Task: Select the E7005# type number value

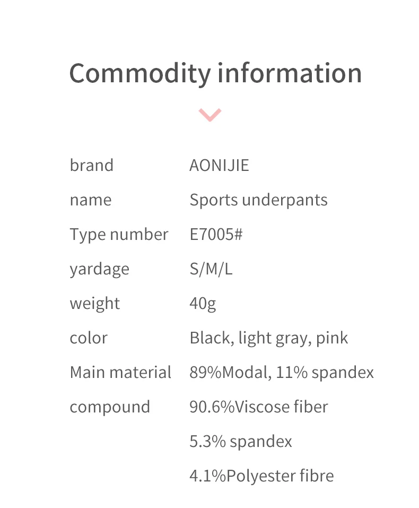Action: coord(216,235)
